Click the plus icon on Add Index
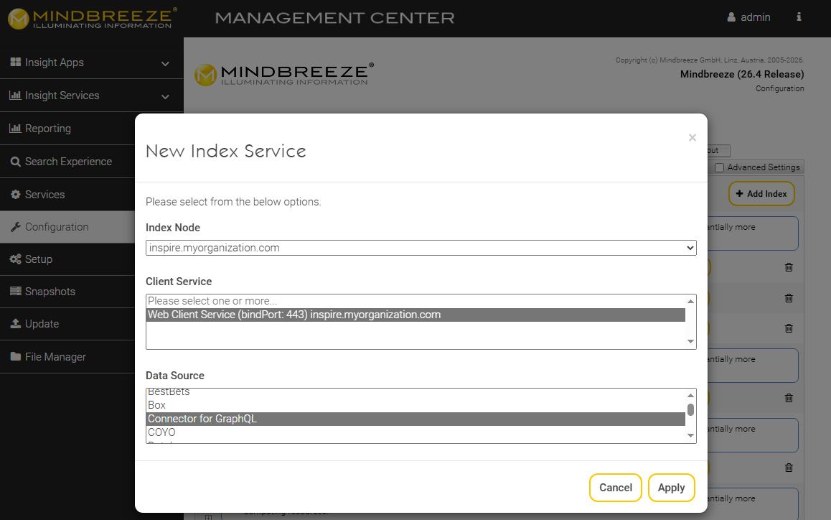831x520 pixels. 739,194
